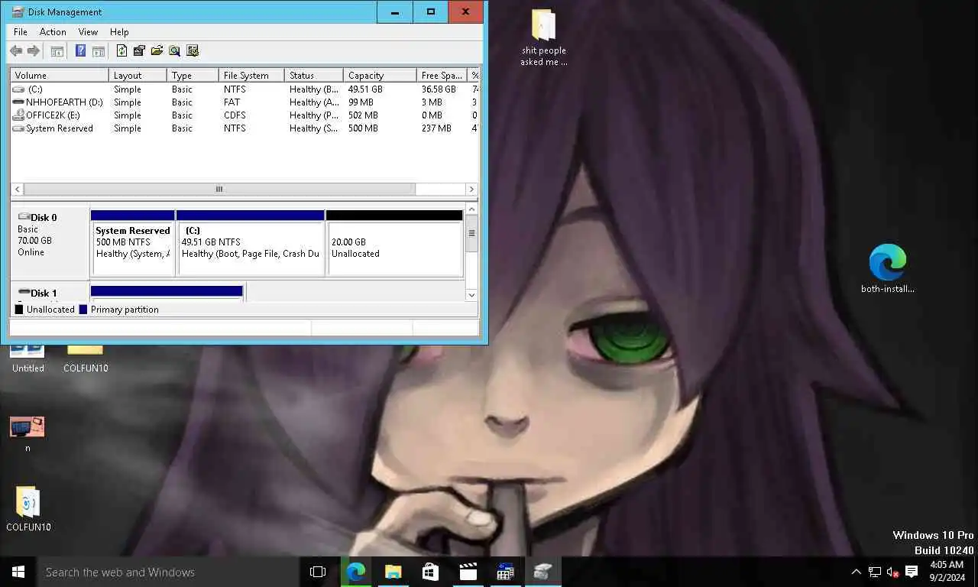This screenshot has width=978, height=587.
Task: Sort by the Capacity column header
Action: [380, 76]
